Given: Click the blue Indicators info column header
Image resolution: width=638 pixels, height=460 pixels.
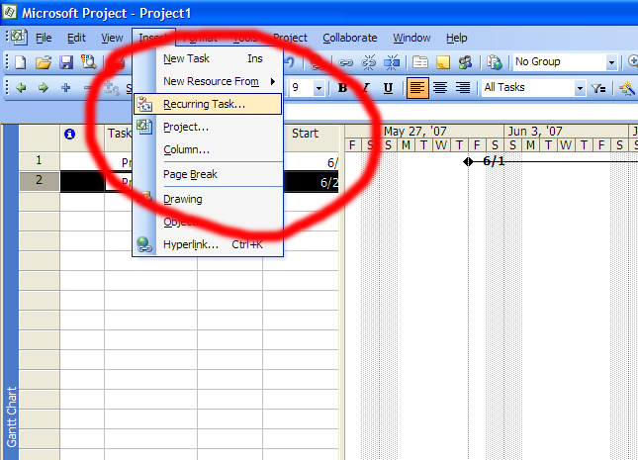Looking at the screenshot, I should tap(69, 134).
